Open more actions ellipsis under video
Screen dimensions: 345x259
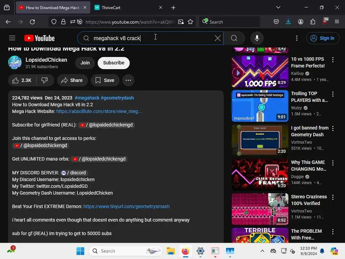coord(128,80)
